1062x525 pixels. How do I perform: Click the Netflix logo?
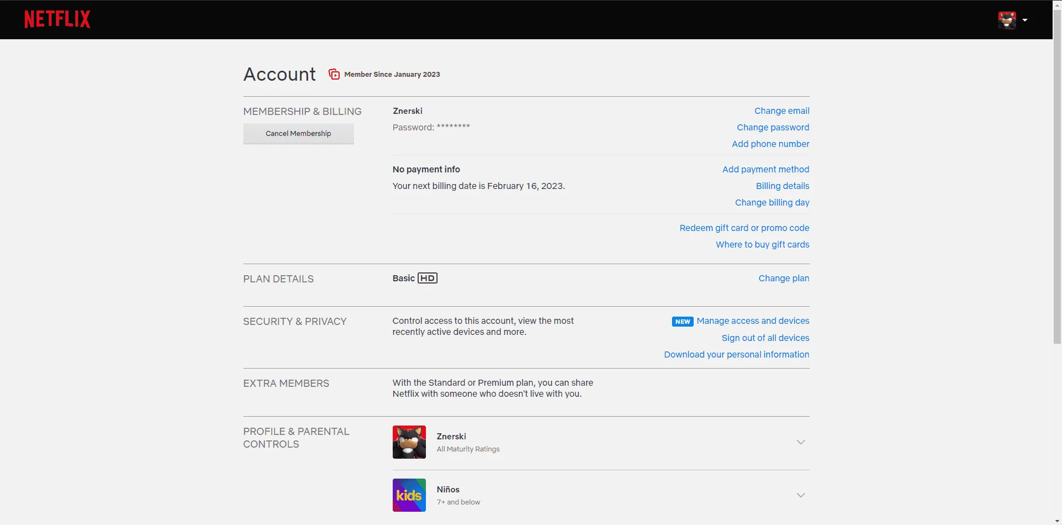[x=57, y=19]
